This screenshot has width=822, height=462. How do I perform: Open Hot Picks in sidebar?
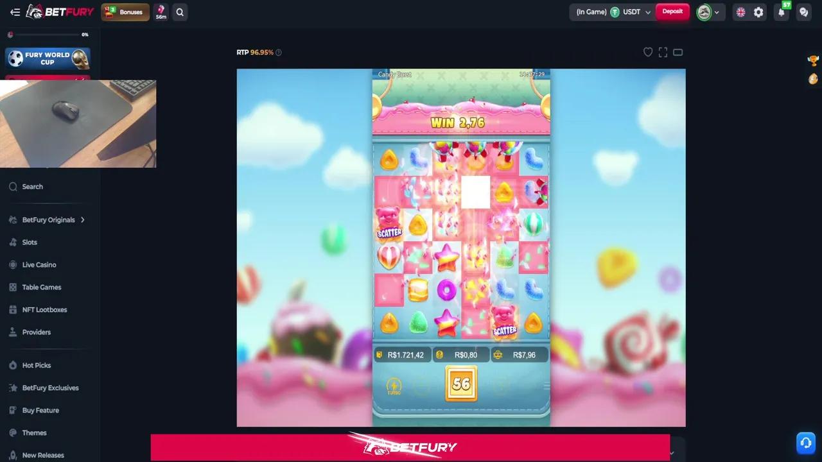coord(37,366)
